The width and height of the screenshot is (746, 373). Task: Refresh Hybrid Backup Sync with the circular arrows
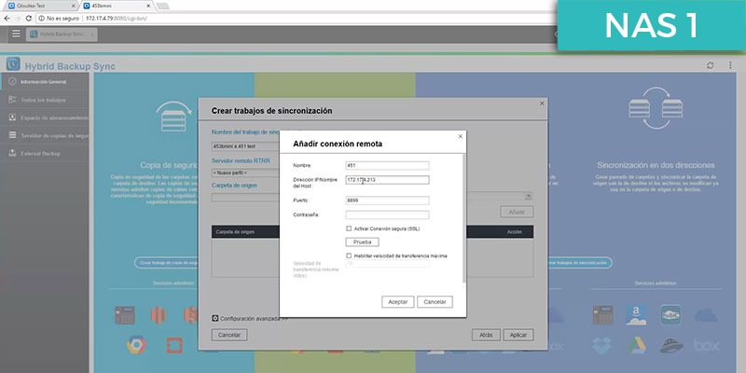(710, 65)
